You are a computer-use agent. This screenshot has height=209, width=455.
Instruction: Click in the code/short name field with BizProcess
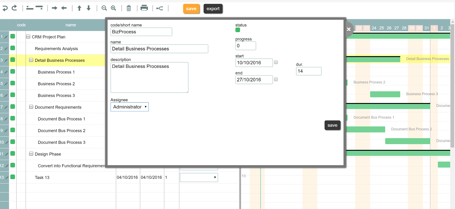pyautogui.click(x=141, y=32)
